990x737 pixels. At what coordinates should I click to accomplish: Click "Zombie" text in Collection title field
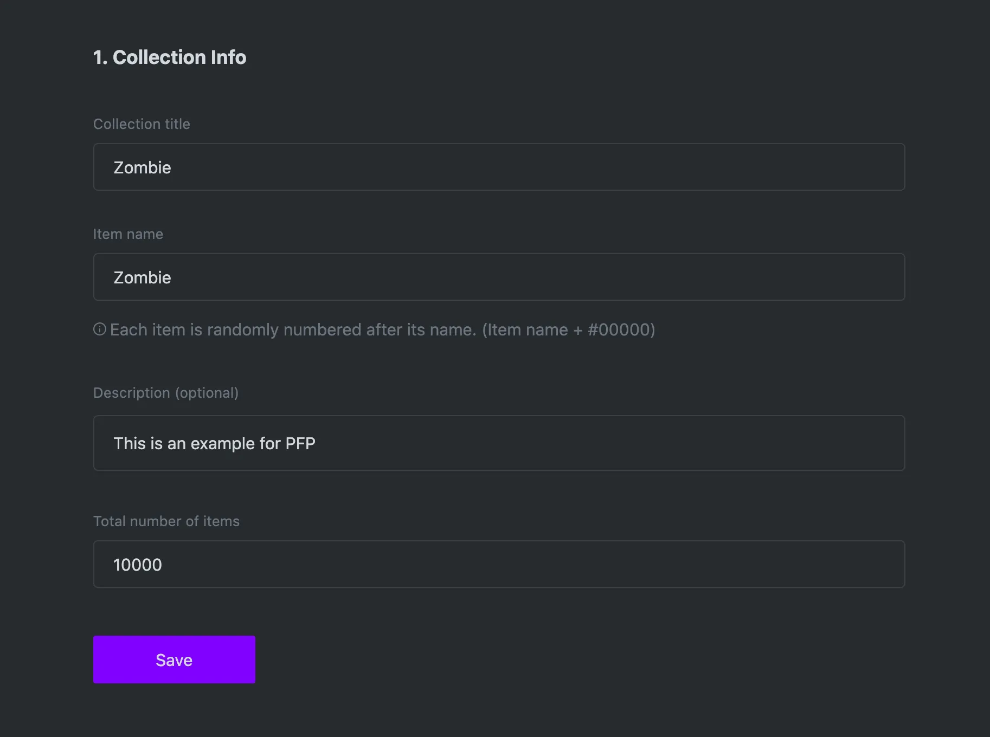pos(142,167)
